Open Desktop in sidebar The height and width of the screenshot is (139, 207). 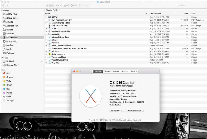(x=10, y=34)
